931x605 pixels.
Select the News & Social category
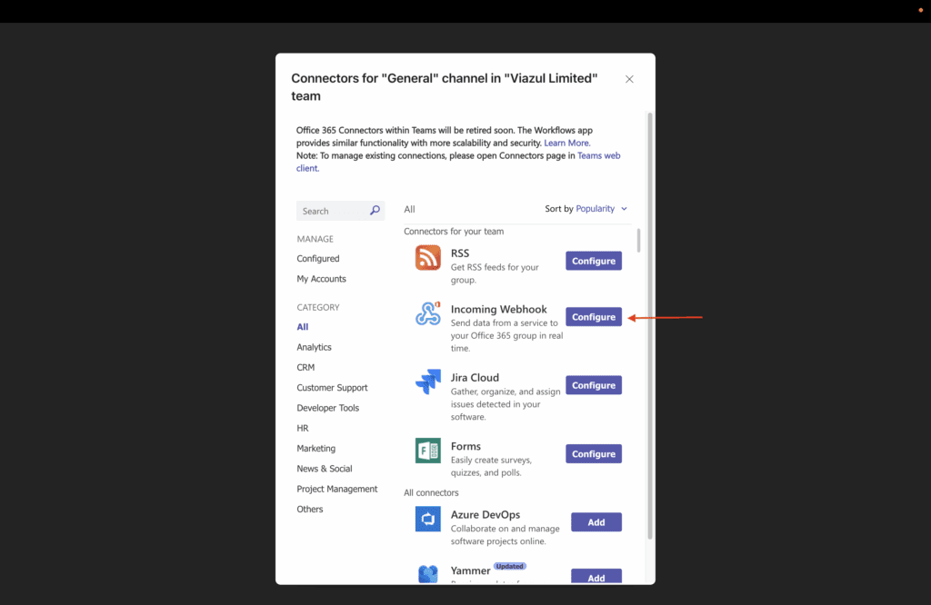tap(325, 469)
